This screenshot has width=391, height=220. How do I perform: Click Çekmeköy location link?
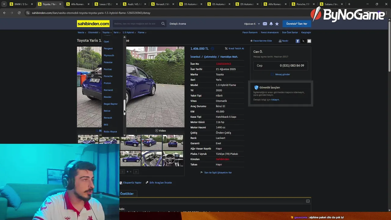(x=210, y=57)
